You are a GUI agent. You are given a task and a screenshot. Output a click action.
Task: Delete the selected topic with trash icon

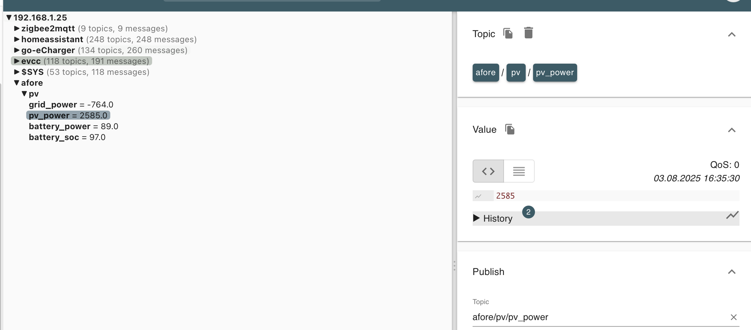528,33
